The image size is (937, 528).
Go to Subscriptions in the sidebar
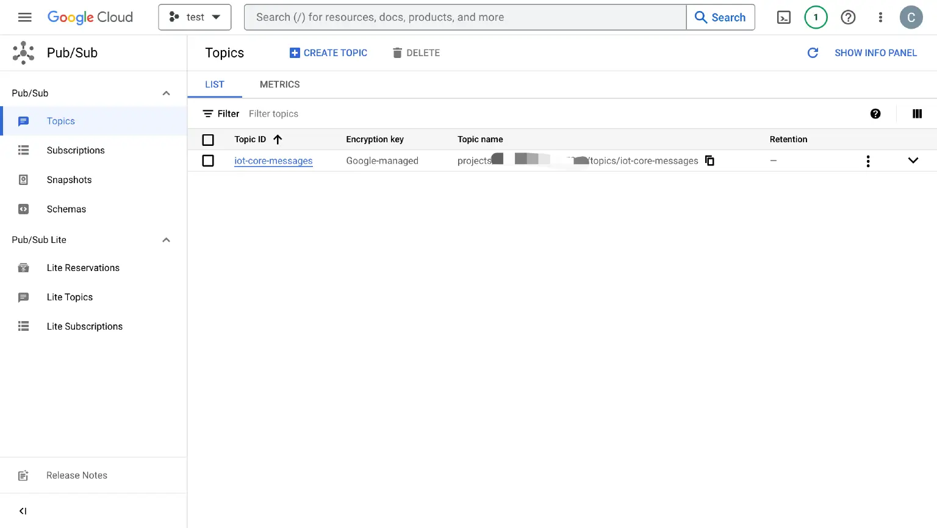(76, 150)
